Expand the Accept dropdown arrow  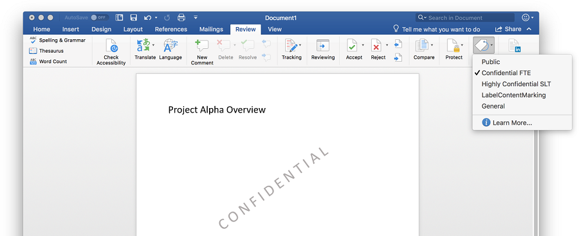pos(363,45)
